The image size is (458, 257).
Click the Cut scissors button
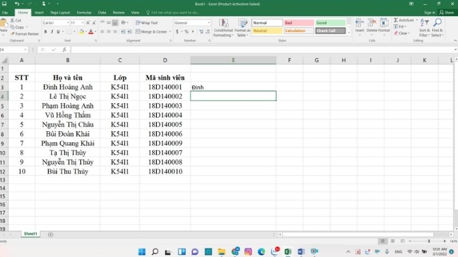16,21
